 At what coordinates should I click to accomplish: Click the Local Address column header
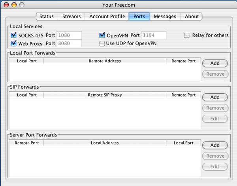click(105, 143)
